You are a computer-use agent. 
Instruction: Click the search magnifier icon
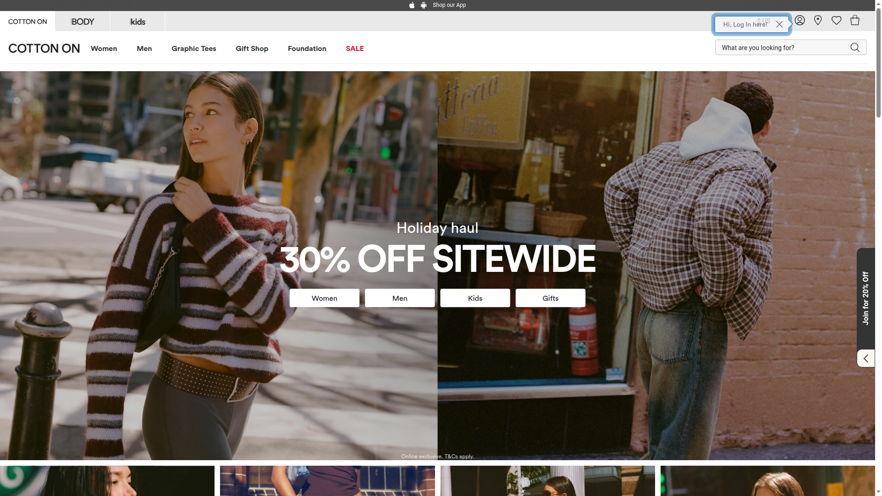pyautogui.click(x=855, y=47)
